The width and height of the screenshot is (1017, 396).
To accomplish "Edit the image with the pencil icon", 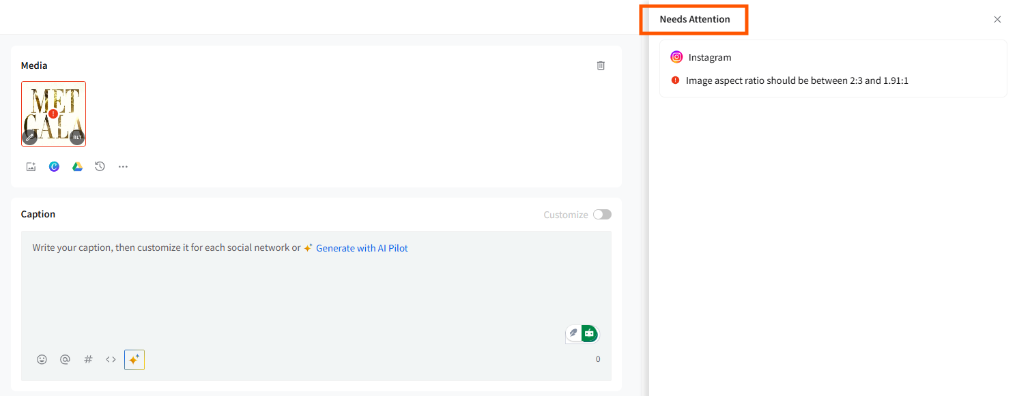I will click(29, 137).
